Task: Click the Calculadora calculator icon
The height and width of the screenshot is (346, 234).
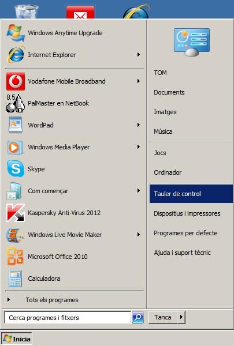Action: click(x=15, y=279)
